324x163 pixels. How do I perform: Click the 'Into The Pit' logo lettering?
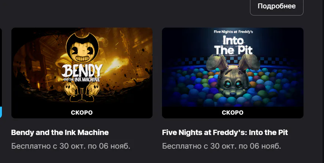[233, 45]
